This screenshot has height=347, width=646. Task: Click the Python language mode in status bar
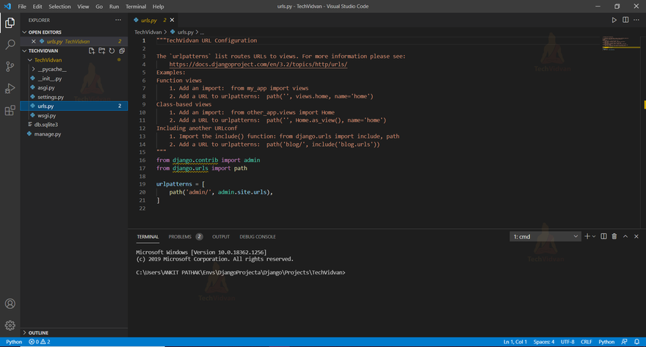point(606,342)
